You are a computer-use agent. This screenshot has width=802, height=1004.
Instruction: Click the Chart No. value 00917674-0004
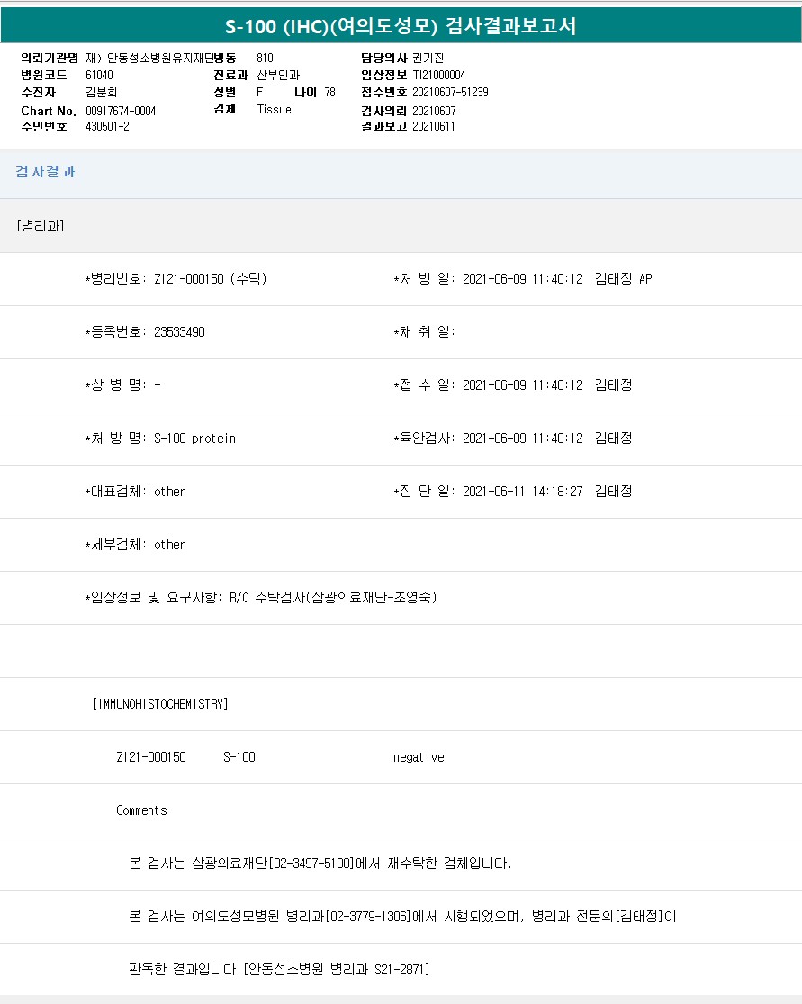(x=121, y=110)
